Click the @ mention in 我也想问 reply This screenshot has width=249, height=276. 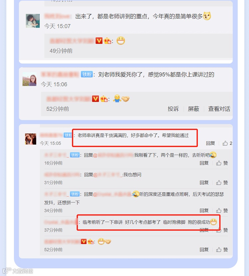click(x=107, y=175)
